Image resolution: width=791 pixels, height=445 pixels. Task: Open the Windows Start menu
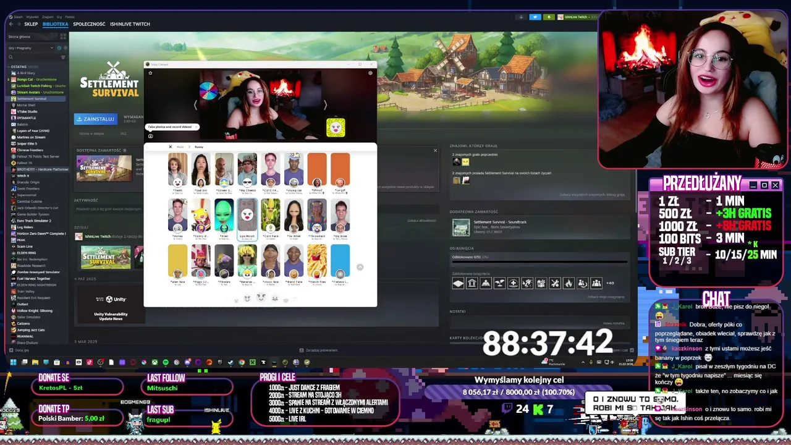pyautogui.click(x=12, y=362)
